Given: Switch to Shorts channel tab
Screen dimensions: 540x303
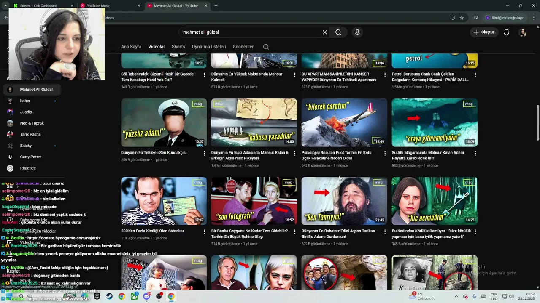Looking at the screenshot, I should (x=178, y=47).
